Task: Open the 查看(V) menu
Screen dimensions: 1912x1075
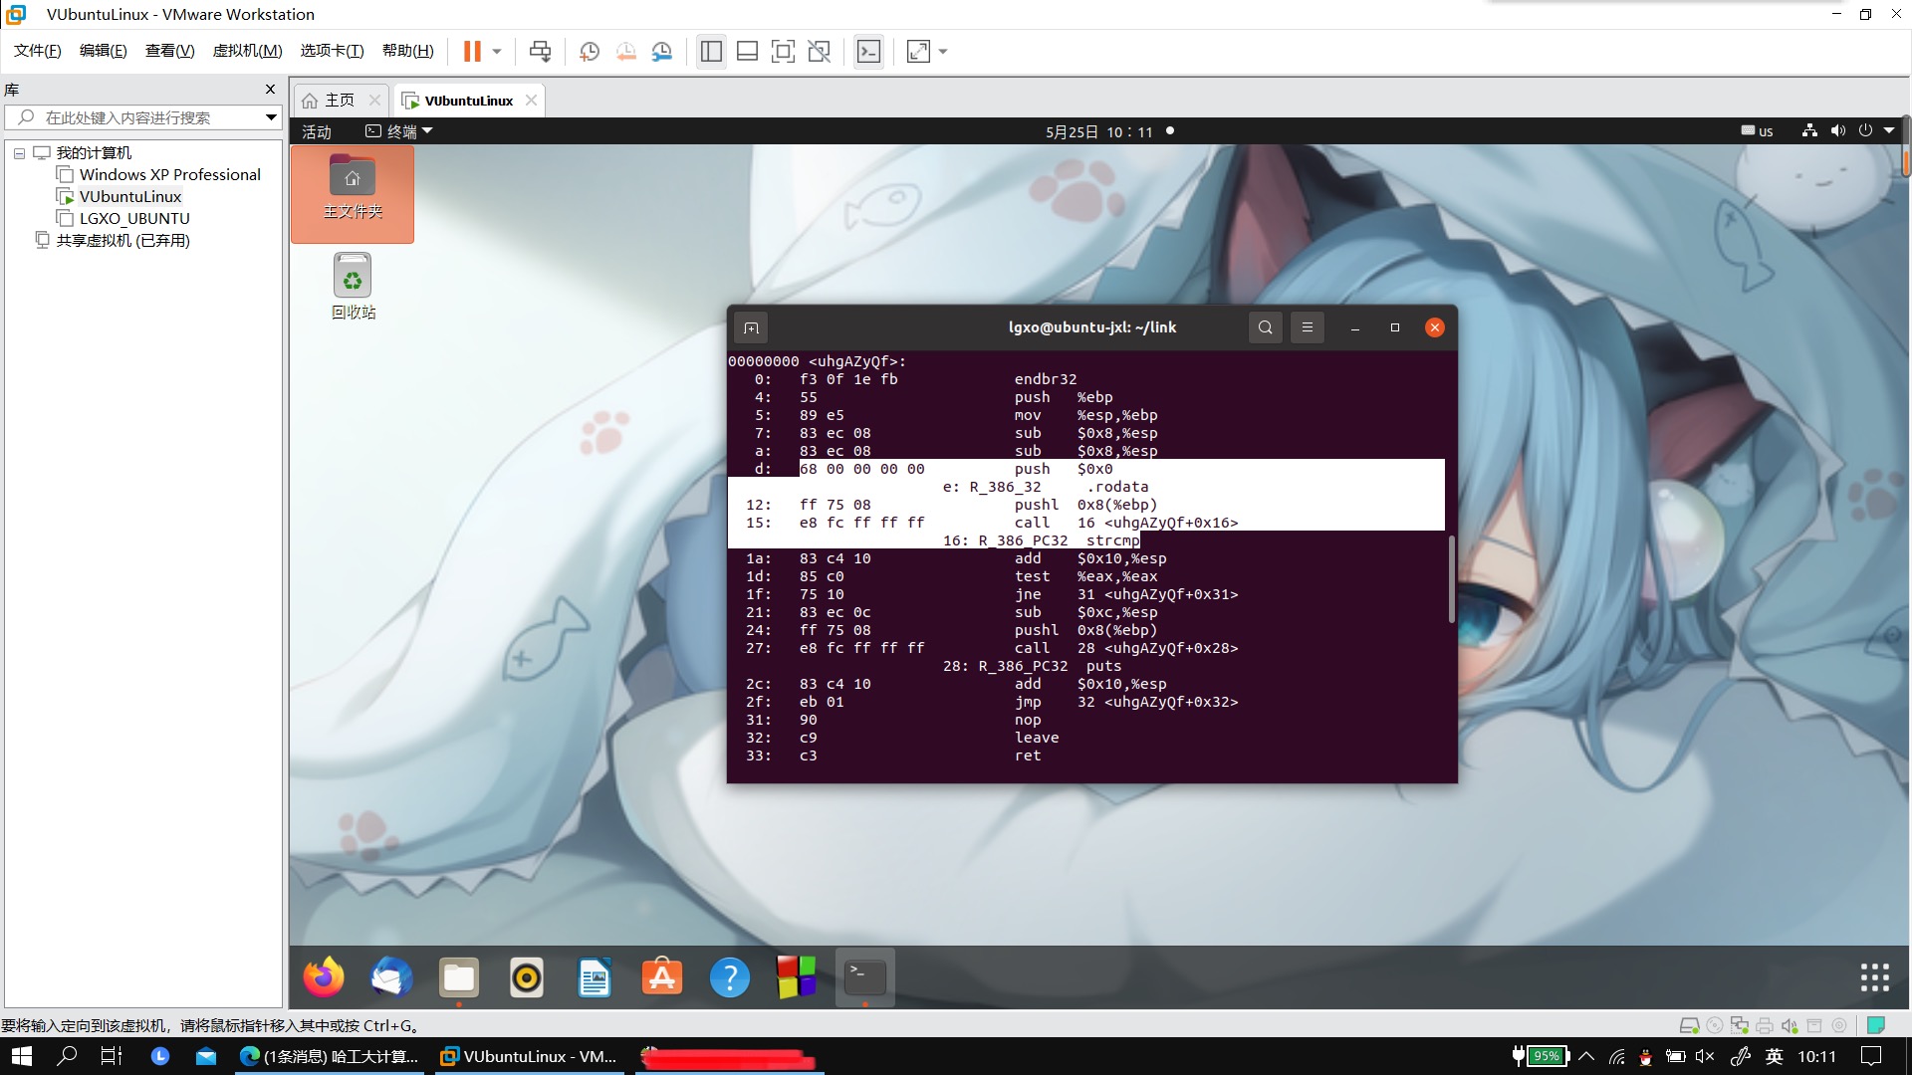Action: pos(169,51)
